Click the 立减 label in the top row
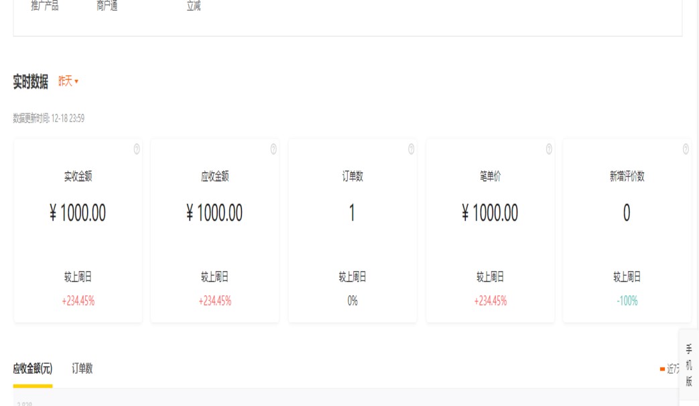Viewport: 699px width, 406px height. coord(194,7)
